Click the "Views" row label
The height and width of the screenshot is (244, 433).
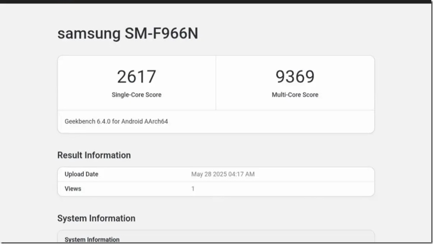tap(73, 189)
